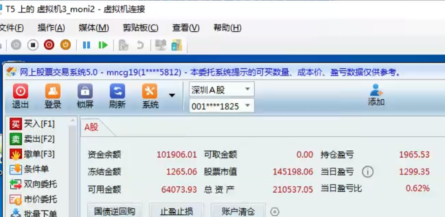445x217 pixels.
Task: Open 市价委托 in sidebar
Action: [x=33, y=199]
